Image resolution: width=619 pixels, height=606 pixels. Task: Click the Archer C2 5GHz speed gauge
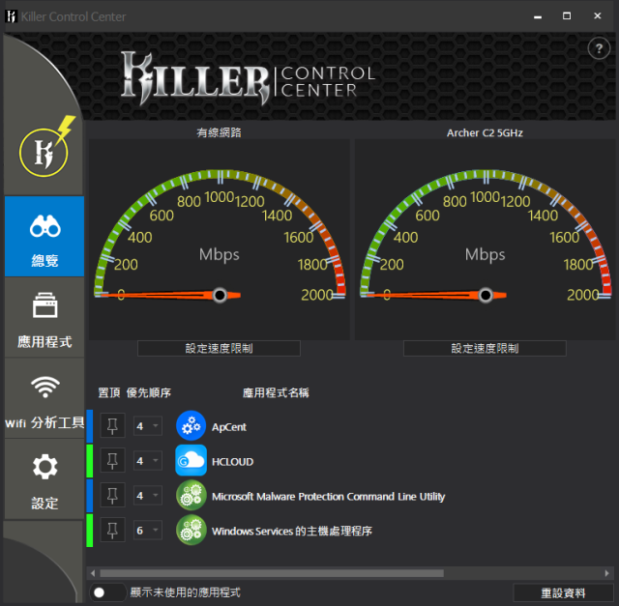(486, 239)
